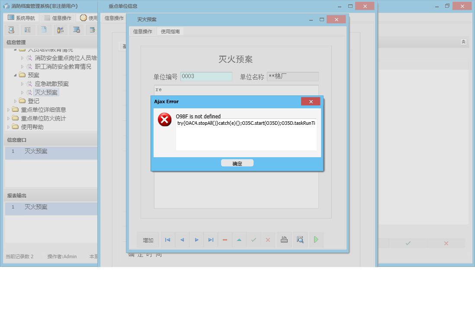Open print preview in the 灭火预案 dialog

pos(300,240)
